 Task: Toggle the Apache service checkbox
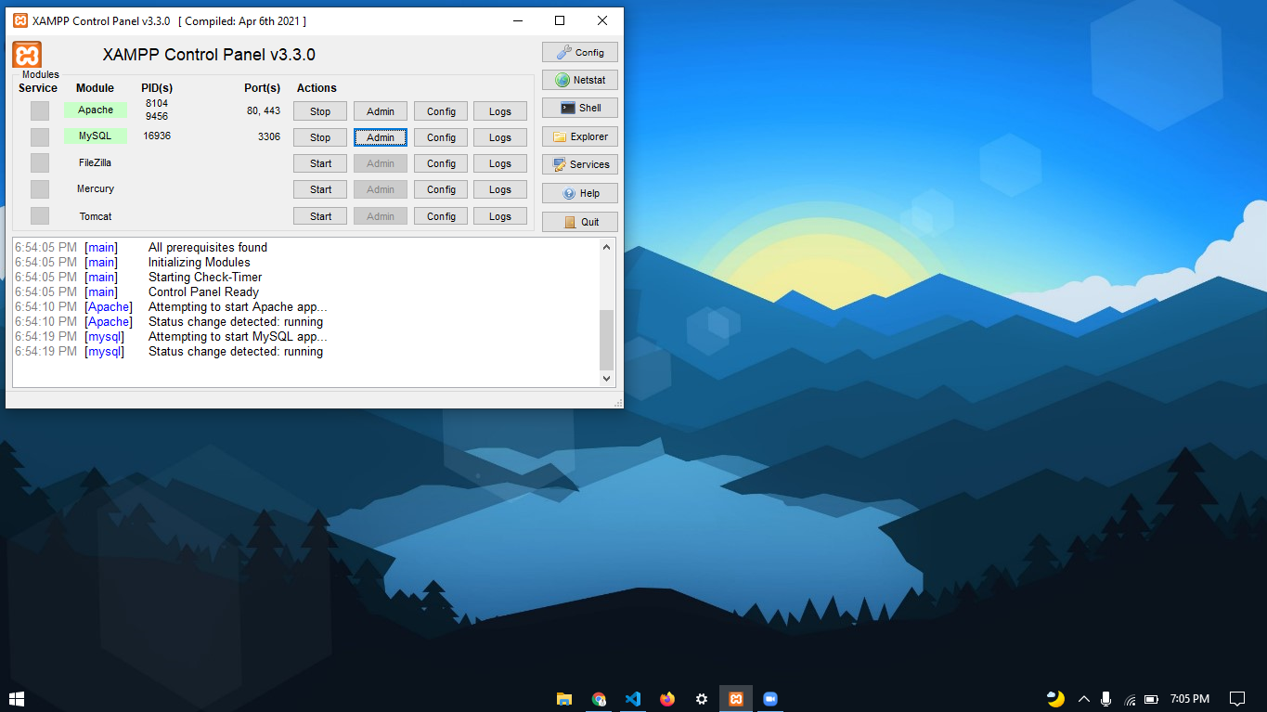pos(40,110)
